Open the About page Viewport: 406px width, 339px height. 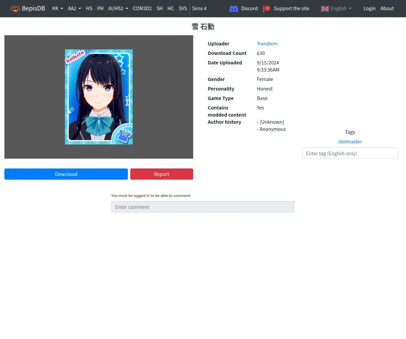[387, 8]
